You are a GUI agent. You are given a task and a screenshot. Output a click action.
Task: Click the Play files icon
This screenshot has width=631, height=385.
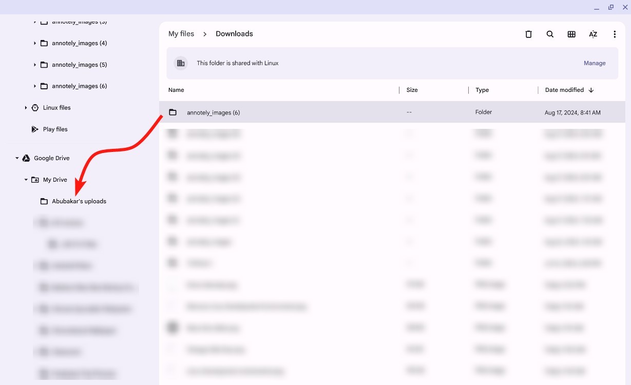[35, 129]
